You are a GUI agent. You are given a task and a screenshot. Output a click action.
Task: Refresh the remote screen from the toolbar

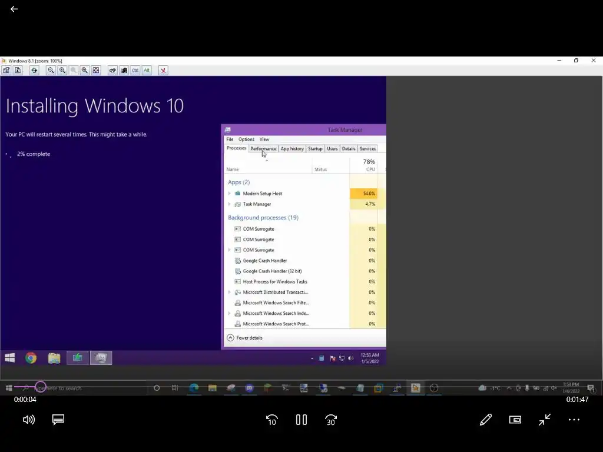coord(34,71)
